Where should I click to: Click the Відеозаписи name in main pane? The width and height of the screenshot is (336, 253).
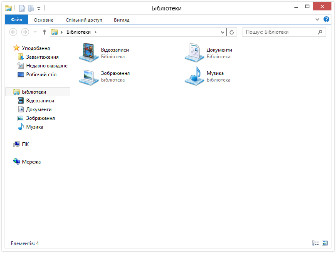tap(115, 50)
